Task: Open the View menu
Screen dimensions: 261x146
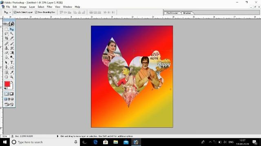Action: [x=58, y=7]
